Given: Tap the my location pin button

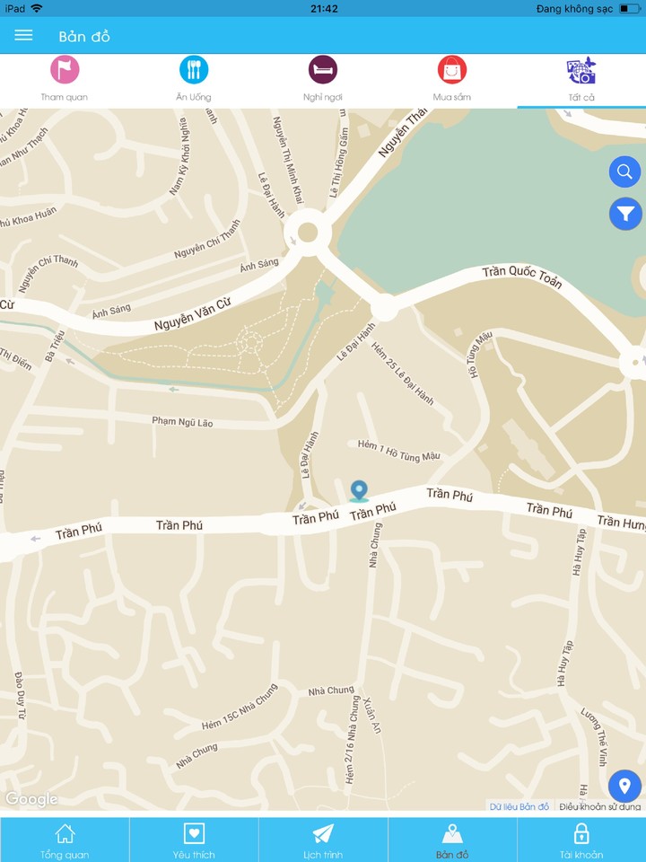Looking at the screenshot, I should [x=624, y=787].
